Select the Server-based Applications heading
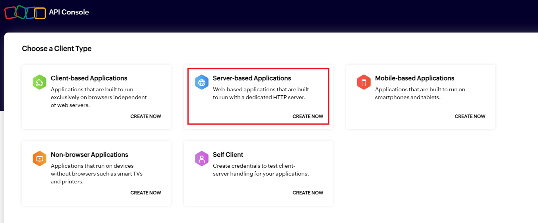 252,78
